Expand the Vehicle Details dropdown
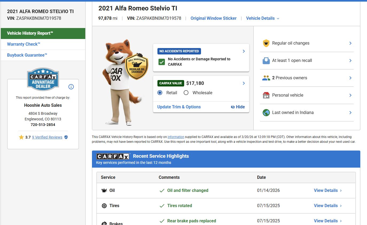 [x=262, y=18]
